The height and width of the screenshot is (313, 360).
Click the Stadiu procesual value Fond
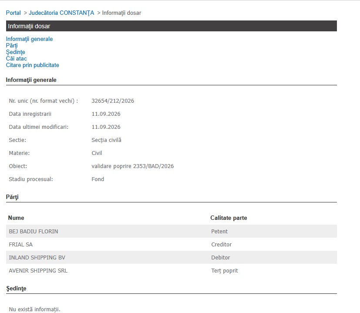(x=98, y=179)
